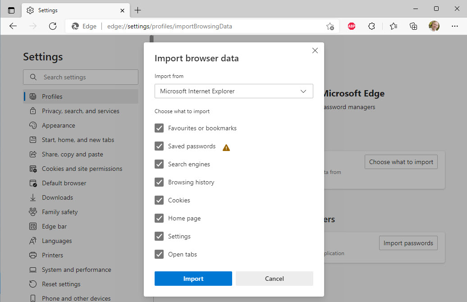This screenshot has height=302, width=467.
Task: Click the Privacy lock icon in sidebar
Action: (x=33, y=111)
